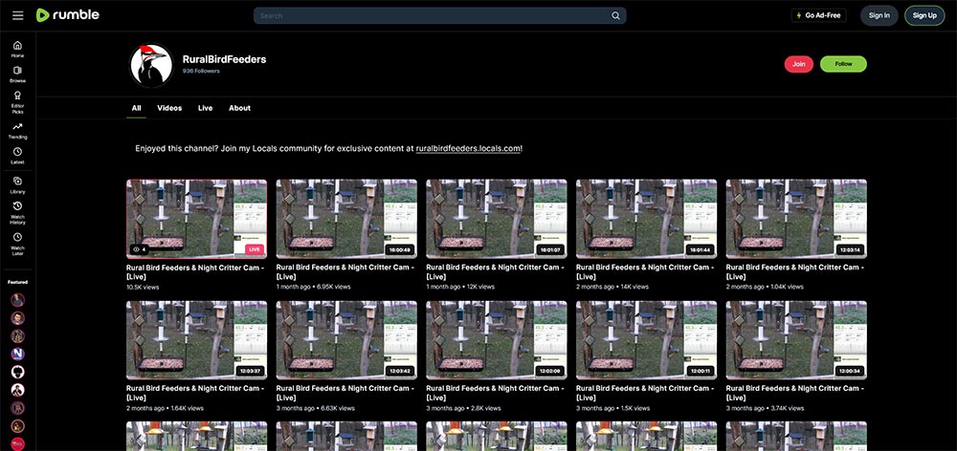Screen dimensions: 957x451
Task: Open video thumbnail with duration 12:00:34
Action: 796,340
